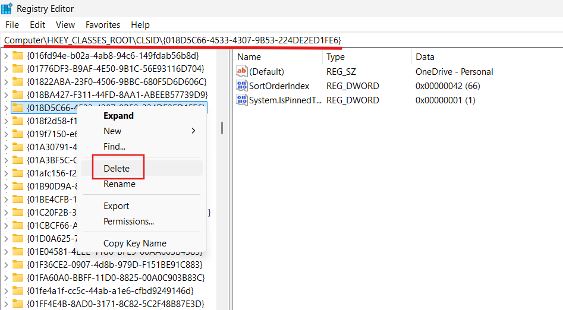Select folder icon of {01B90D9A key

pos(18,186)
